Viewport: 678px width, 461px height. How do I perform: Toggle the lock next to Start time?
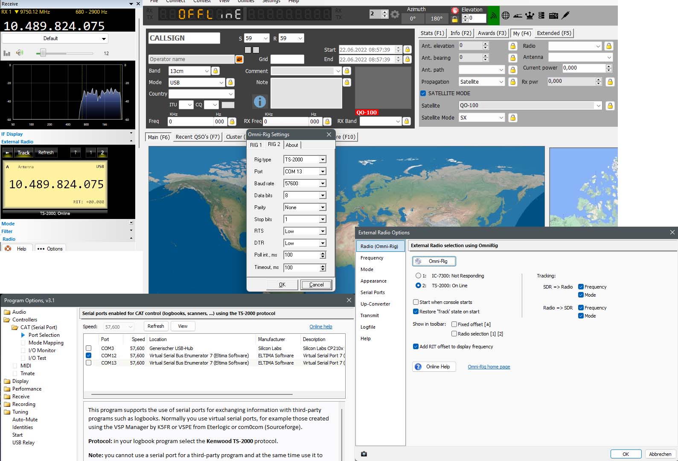click(407, 50)
